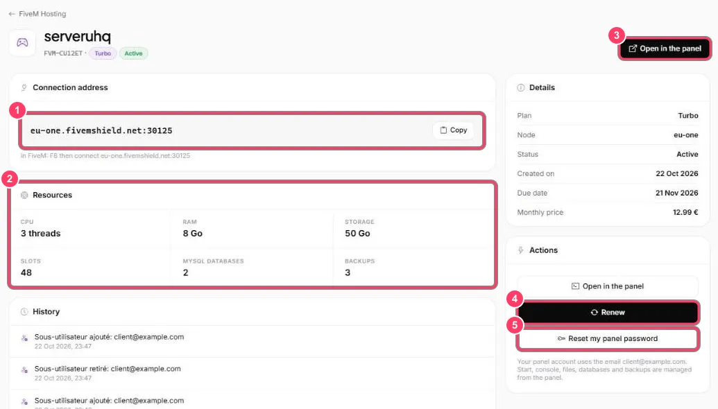
Task: Click the '3 threads' CPU value
Action: click(41, 234)
